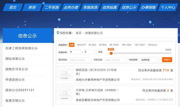
Task: Pick the 150㎡以上 area option
Action: point(152,45)
